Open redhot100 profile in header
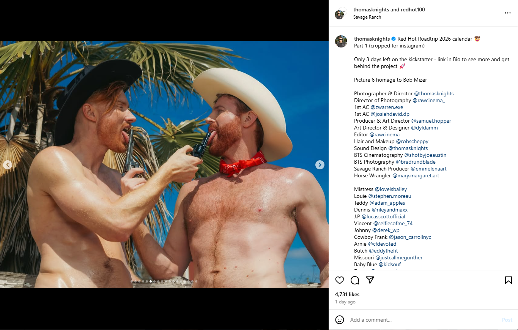The image size is (518, 330). coord(412,10)
